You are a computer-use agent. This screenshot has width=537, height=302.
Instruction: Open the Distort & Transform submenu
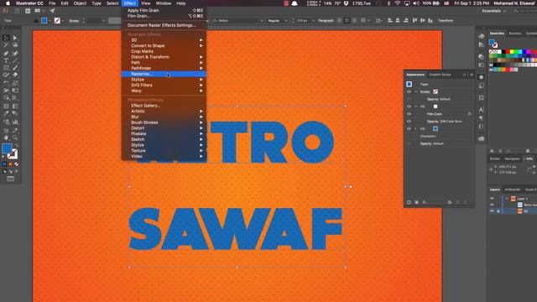(x=164, y=57)
